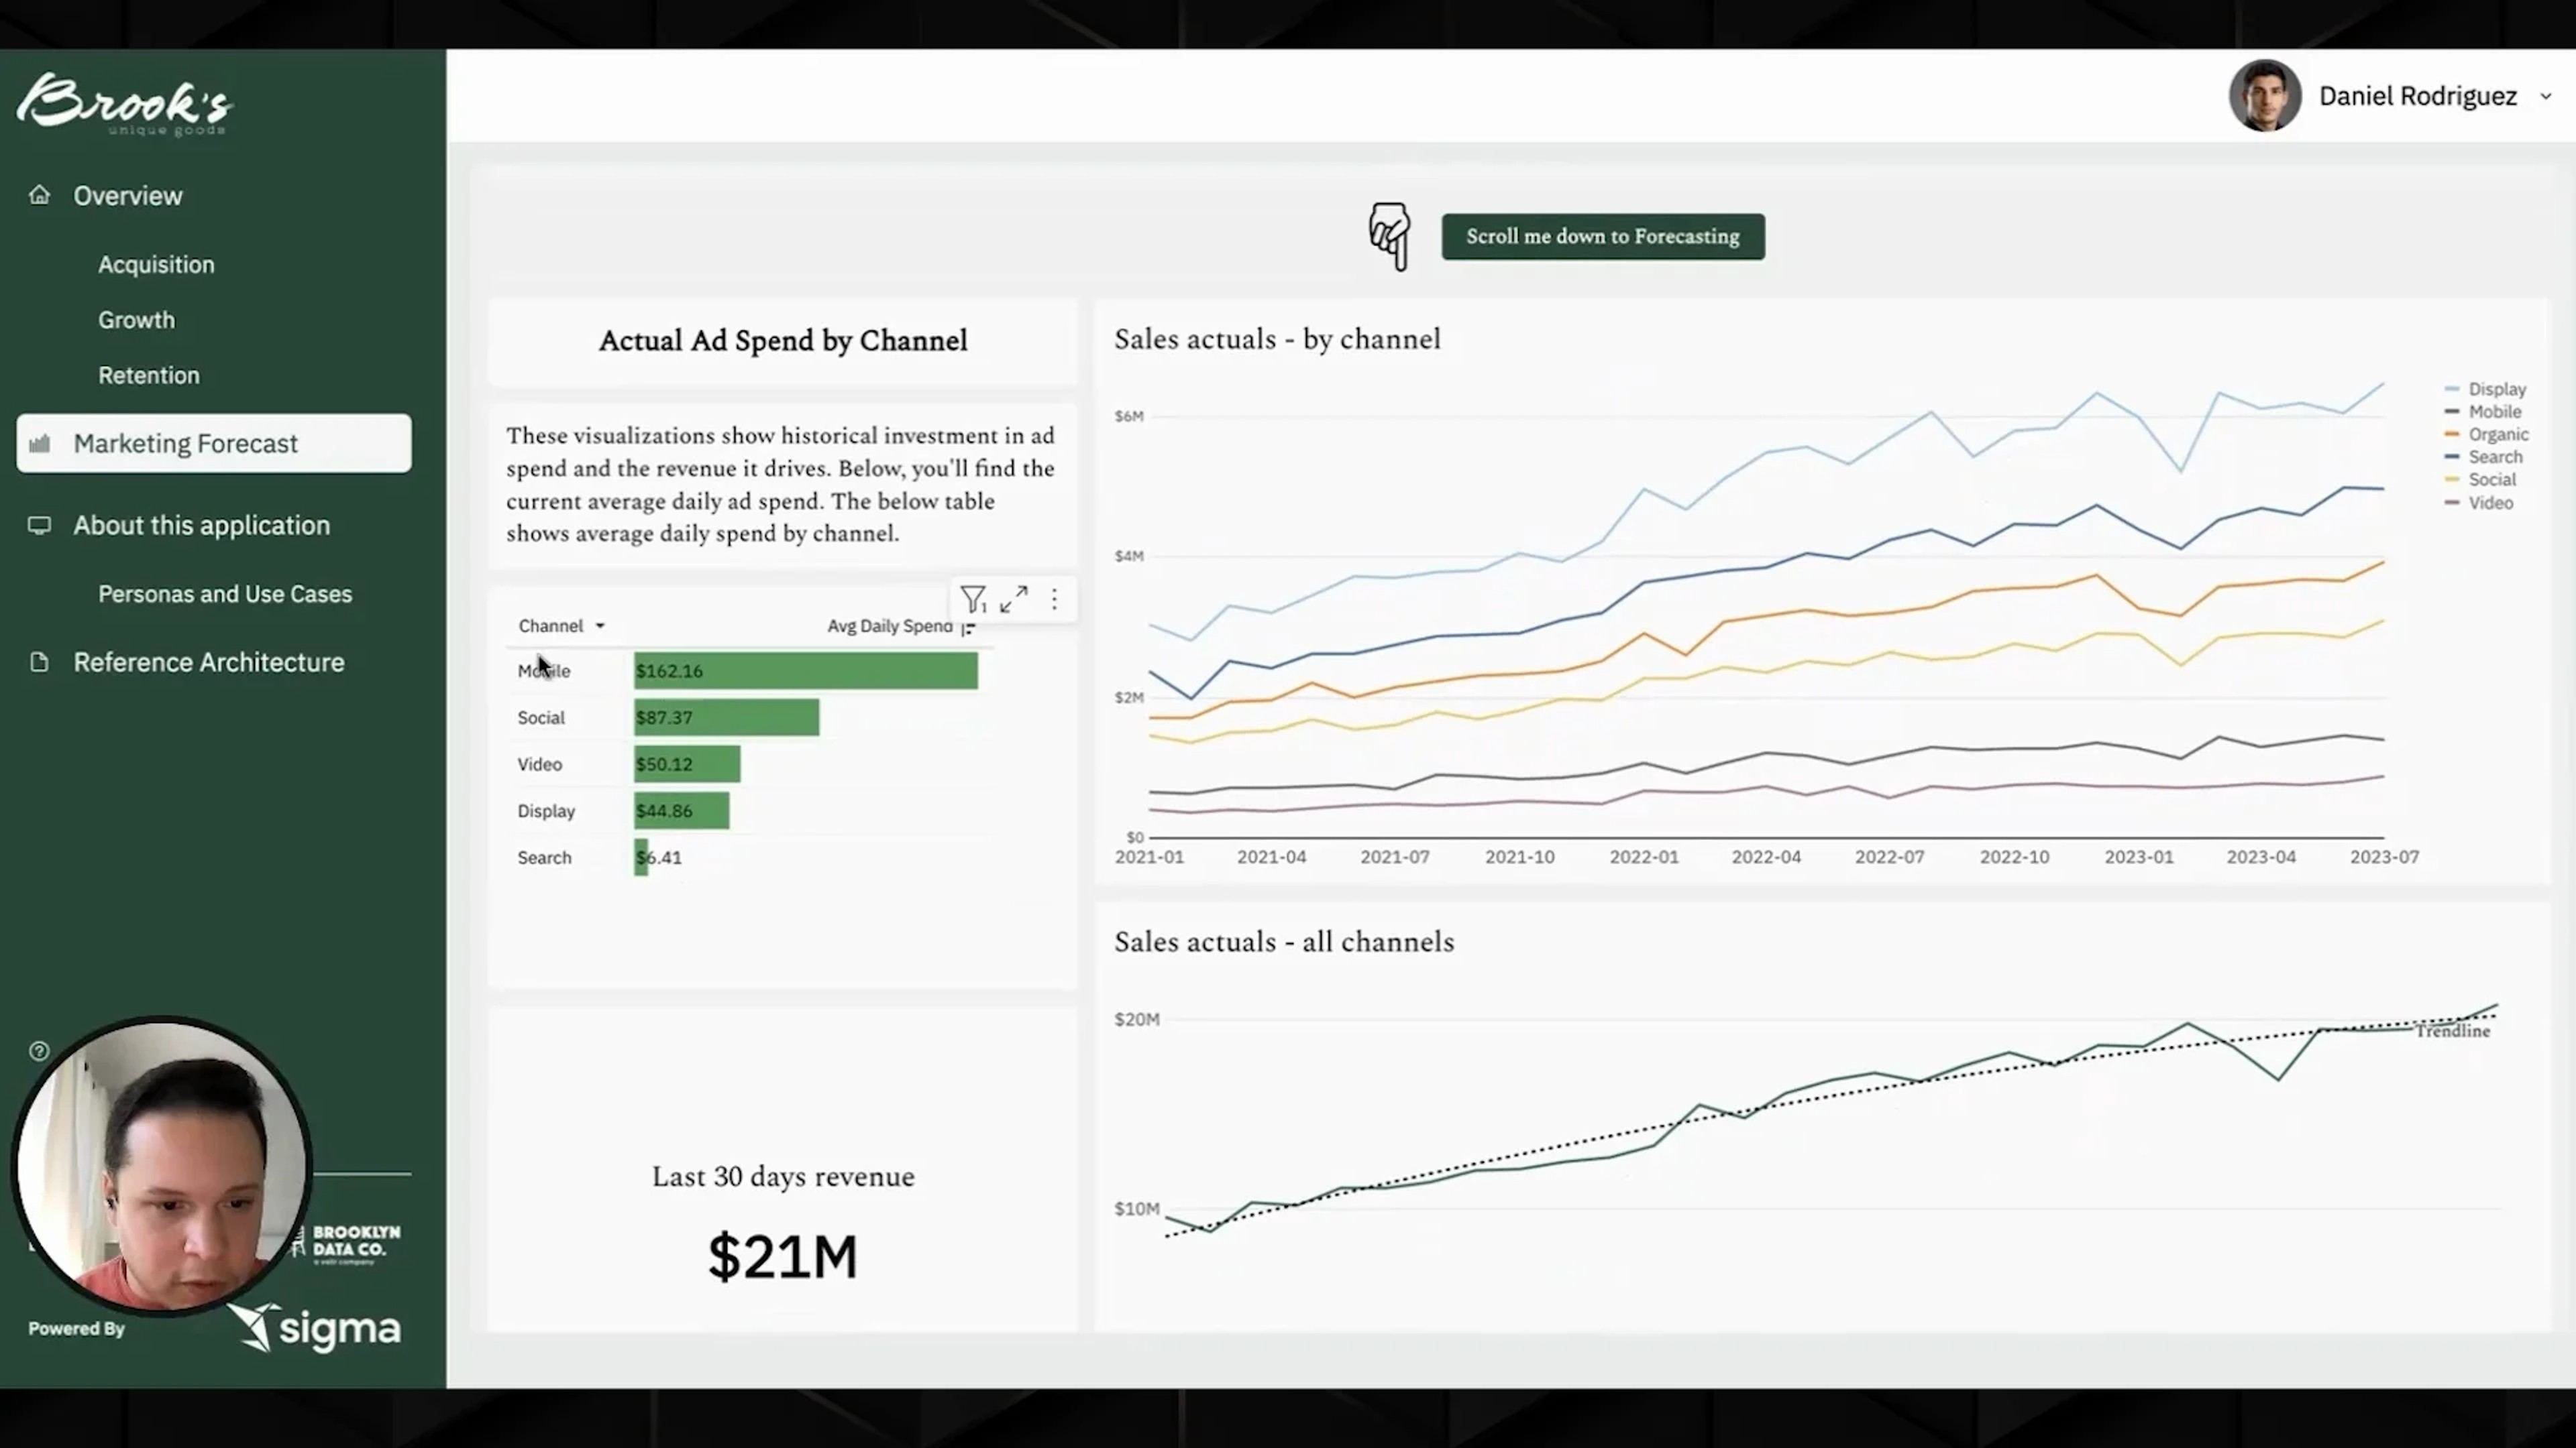This screenshot has width=2576, height=1448.
Task: Toggle the Organic legend entry
Action: [2487, 434]
